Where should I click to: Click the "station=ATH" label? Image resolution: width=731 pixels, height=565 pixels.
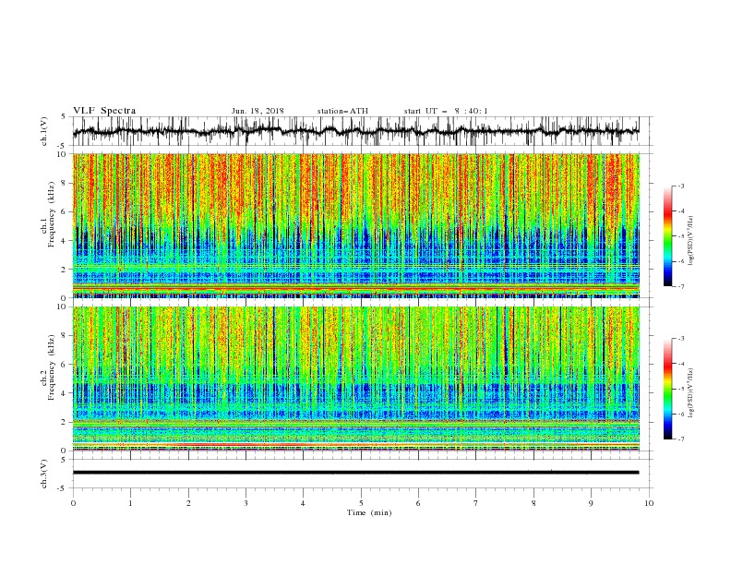(342, 111)
